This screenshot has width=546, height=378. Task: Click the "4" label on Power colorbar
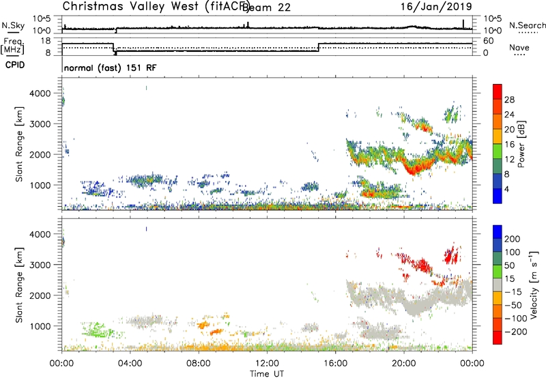[x=506, y=190]
